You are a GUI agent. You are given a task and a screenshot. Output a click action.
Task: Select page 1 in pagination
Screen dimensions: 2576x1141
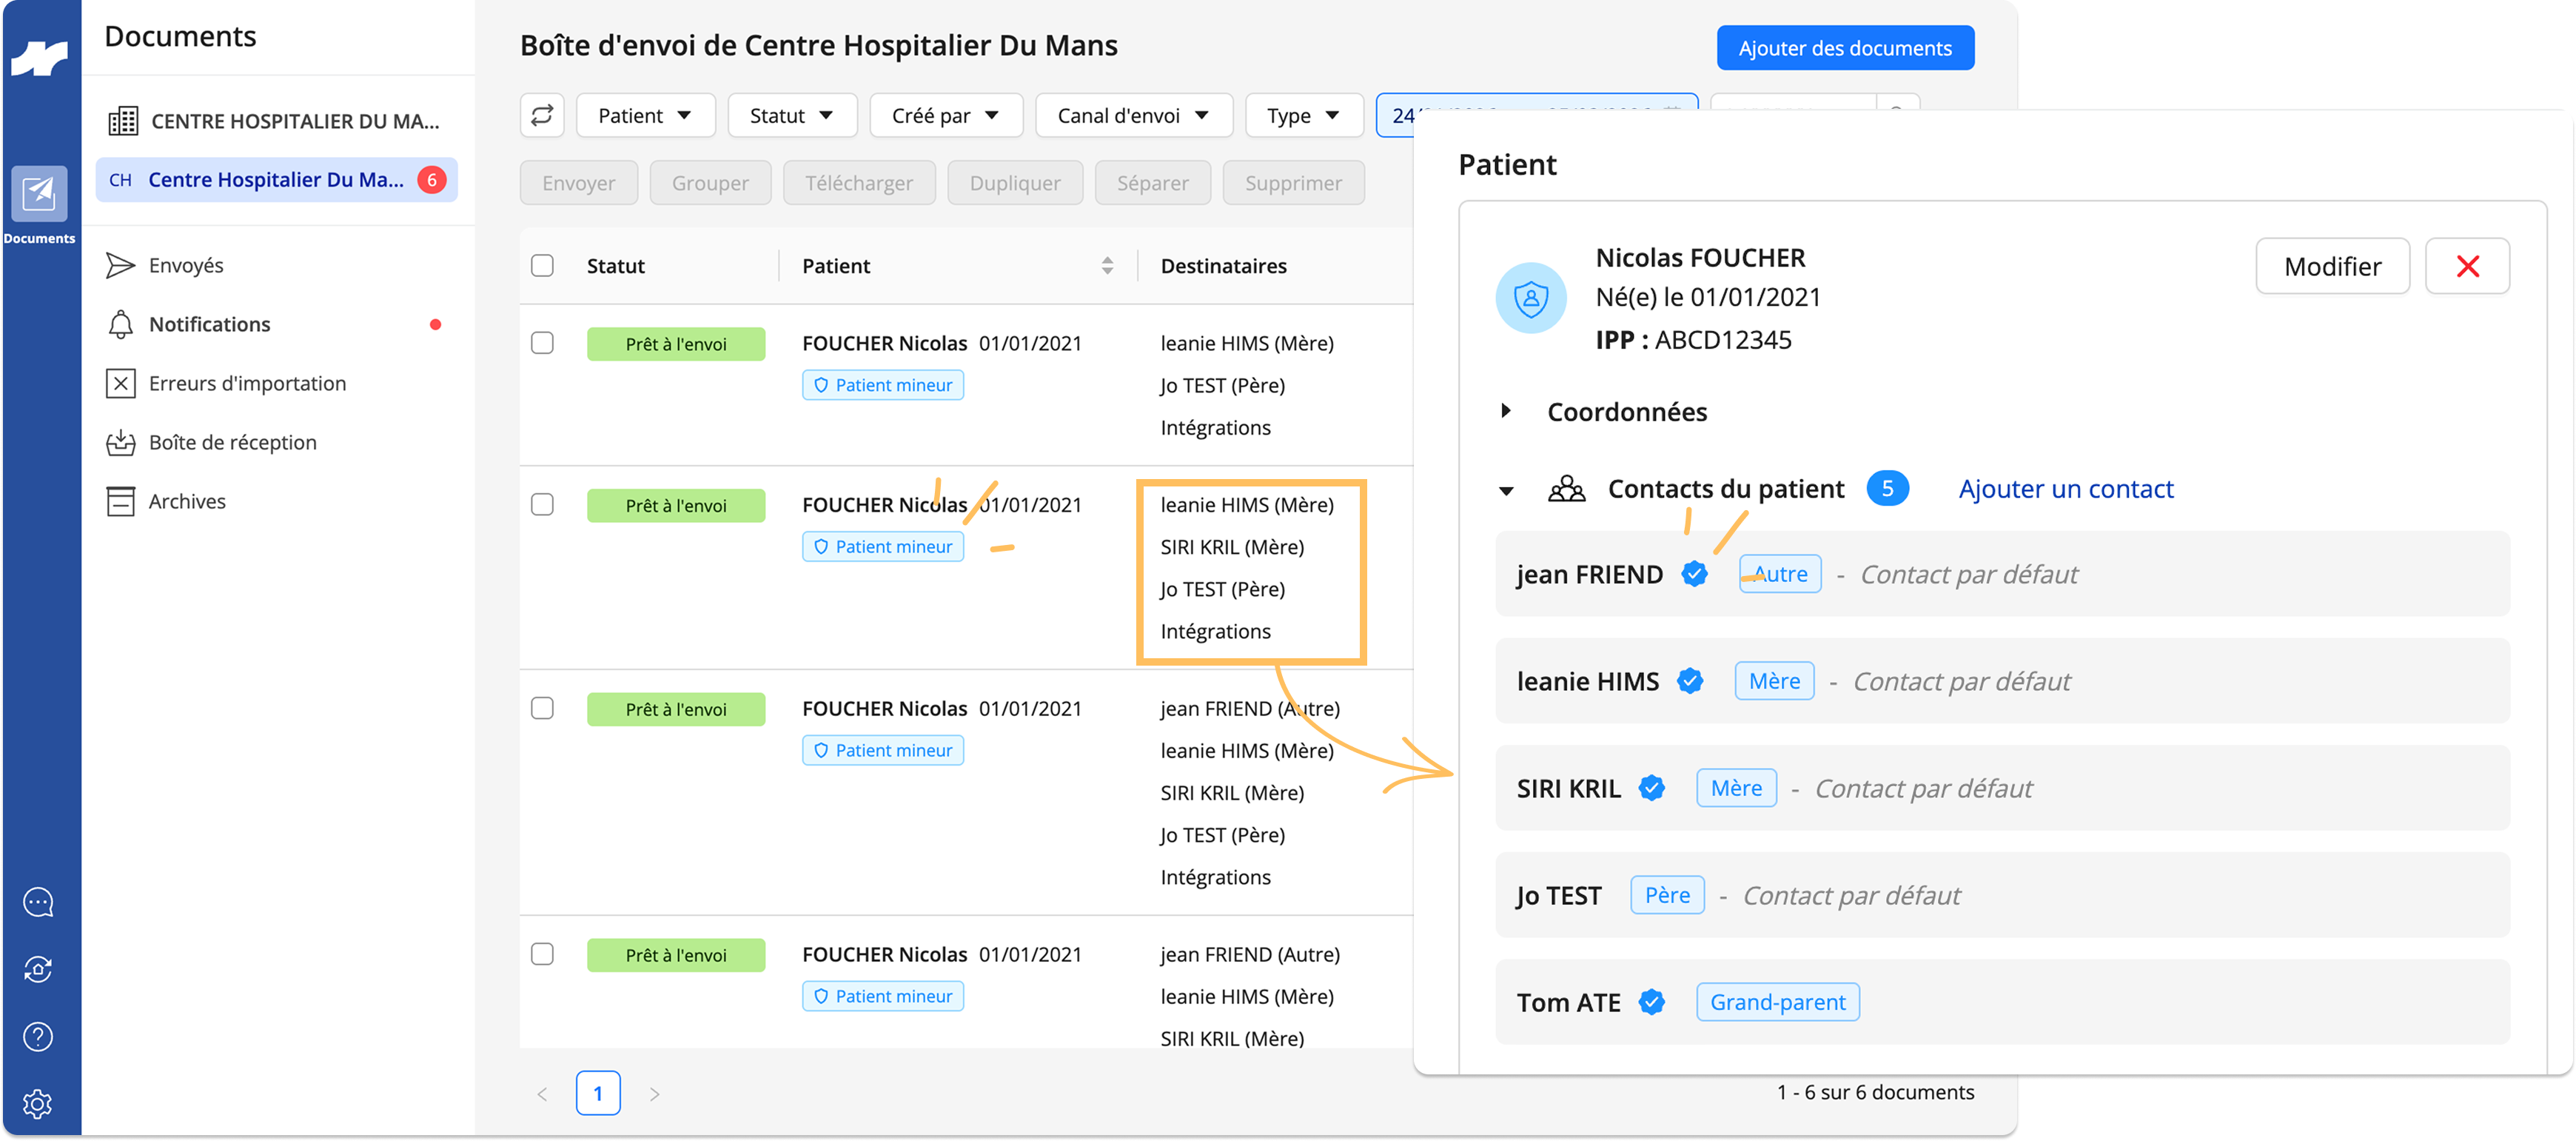[x=598, y=1093]
